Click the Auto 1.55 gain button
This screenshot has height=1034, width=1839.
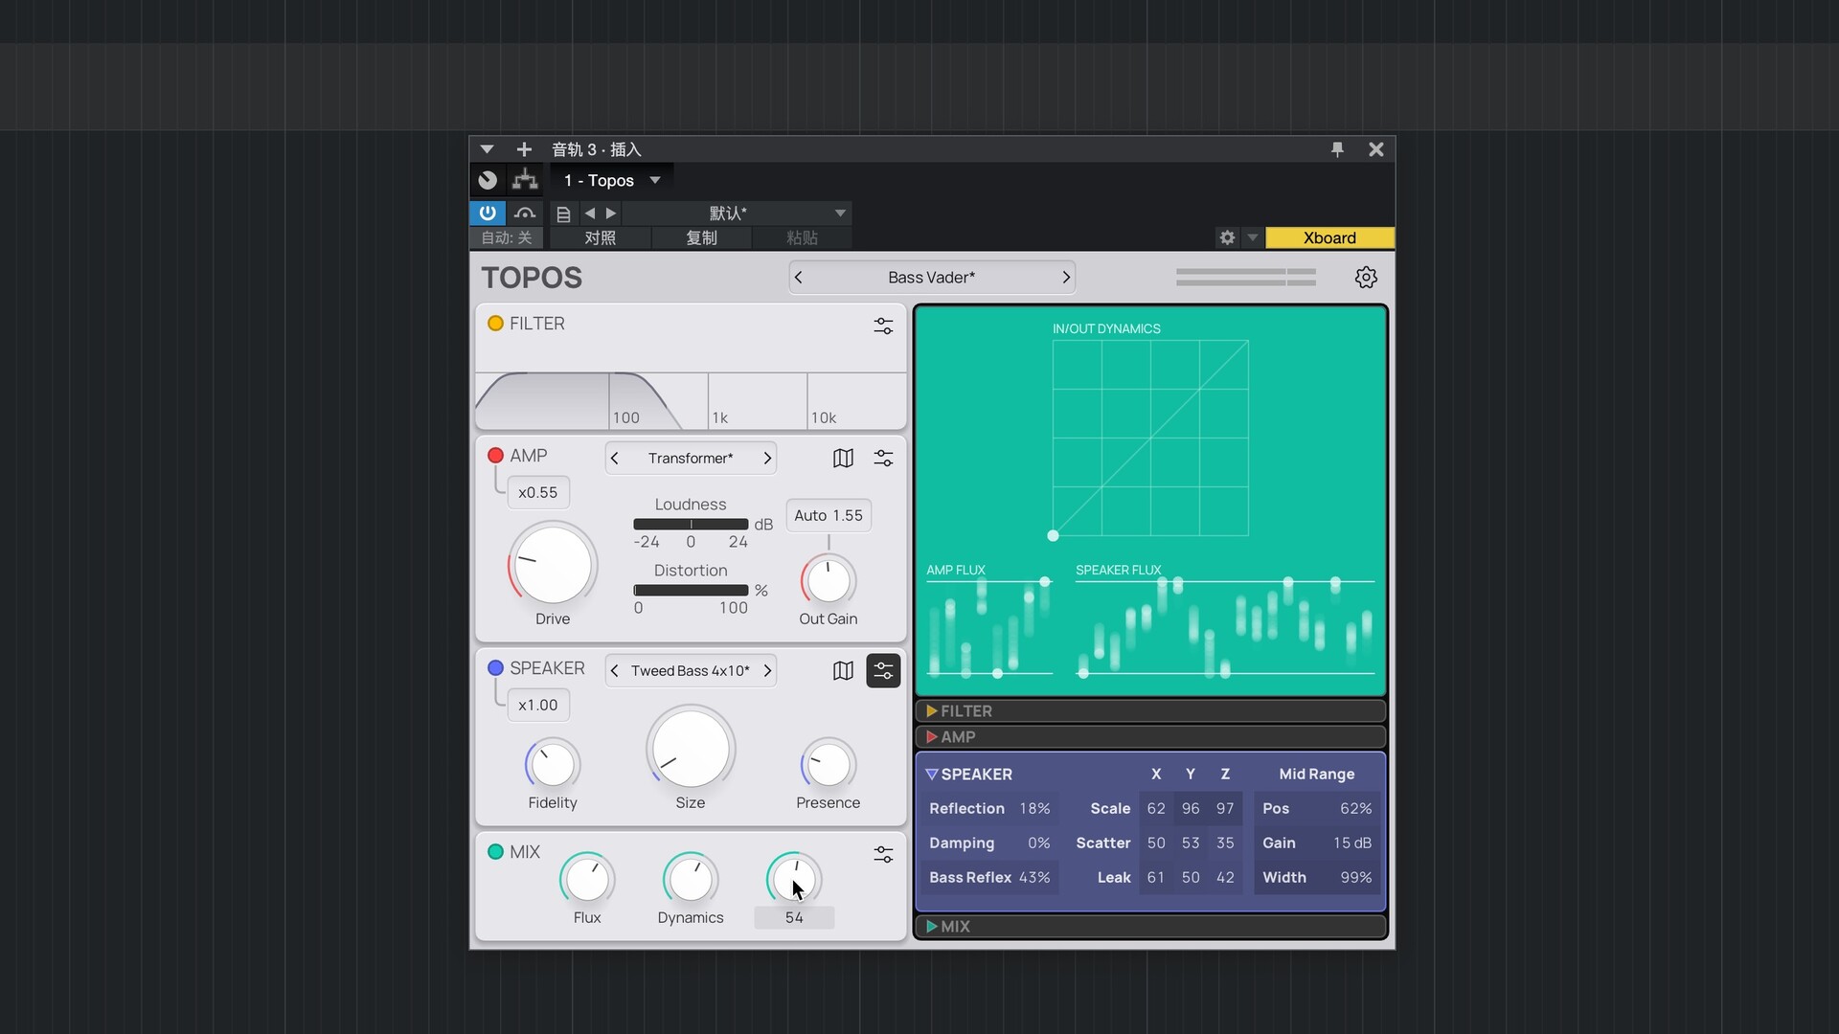tap(829, 515)
